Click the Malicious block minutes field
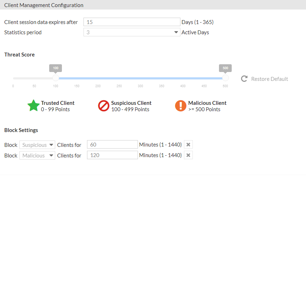Viewport: 306px width, 287px height. click(x=112, y=155)
